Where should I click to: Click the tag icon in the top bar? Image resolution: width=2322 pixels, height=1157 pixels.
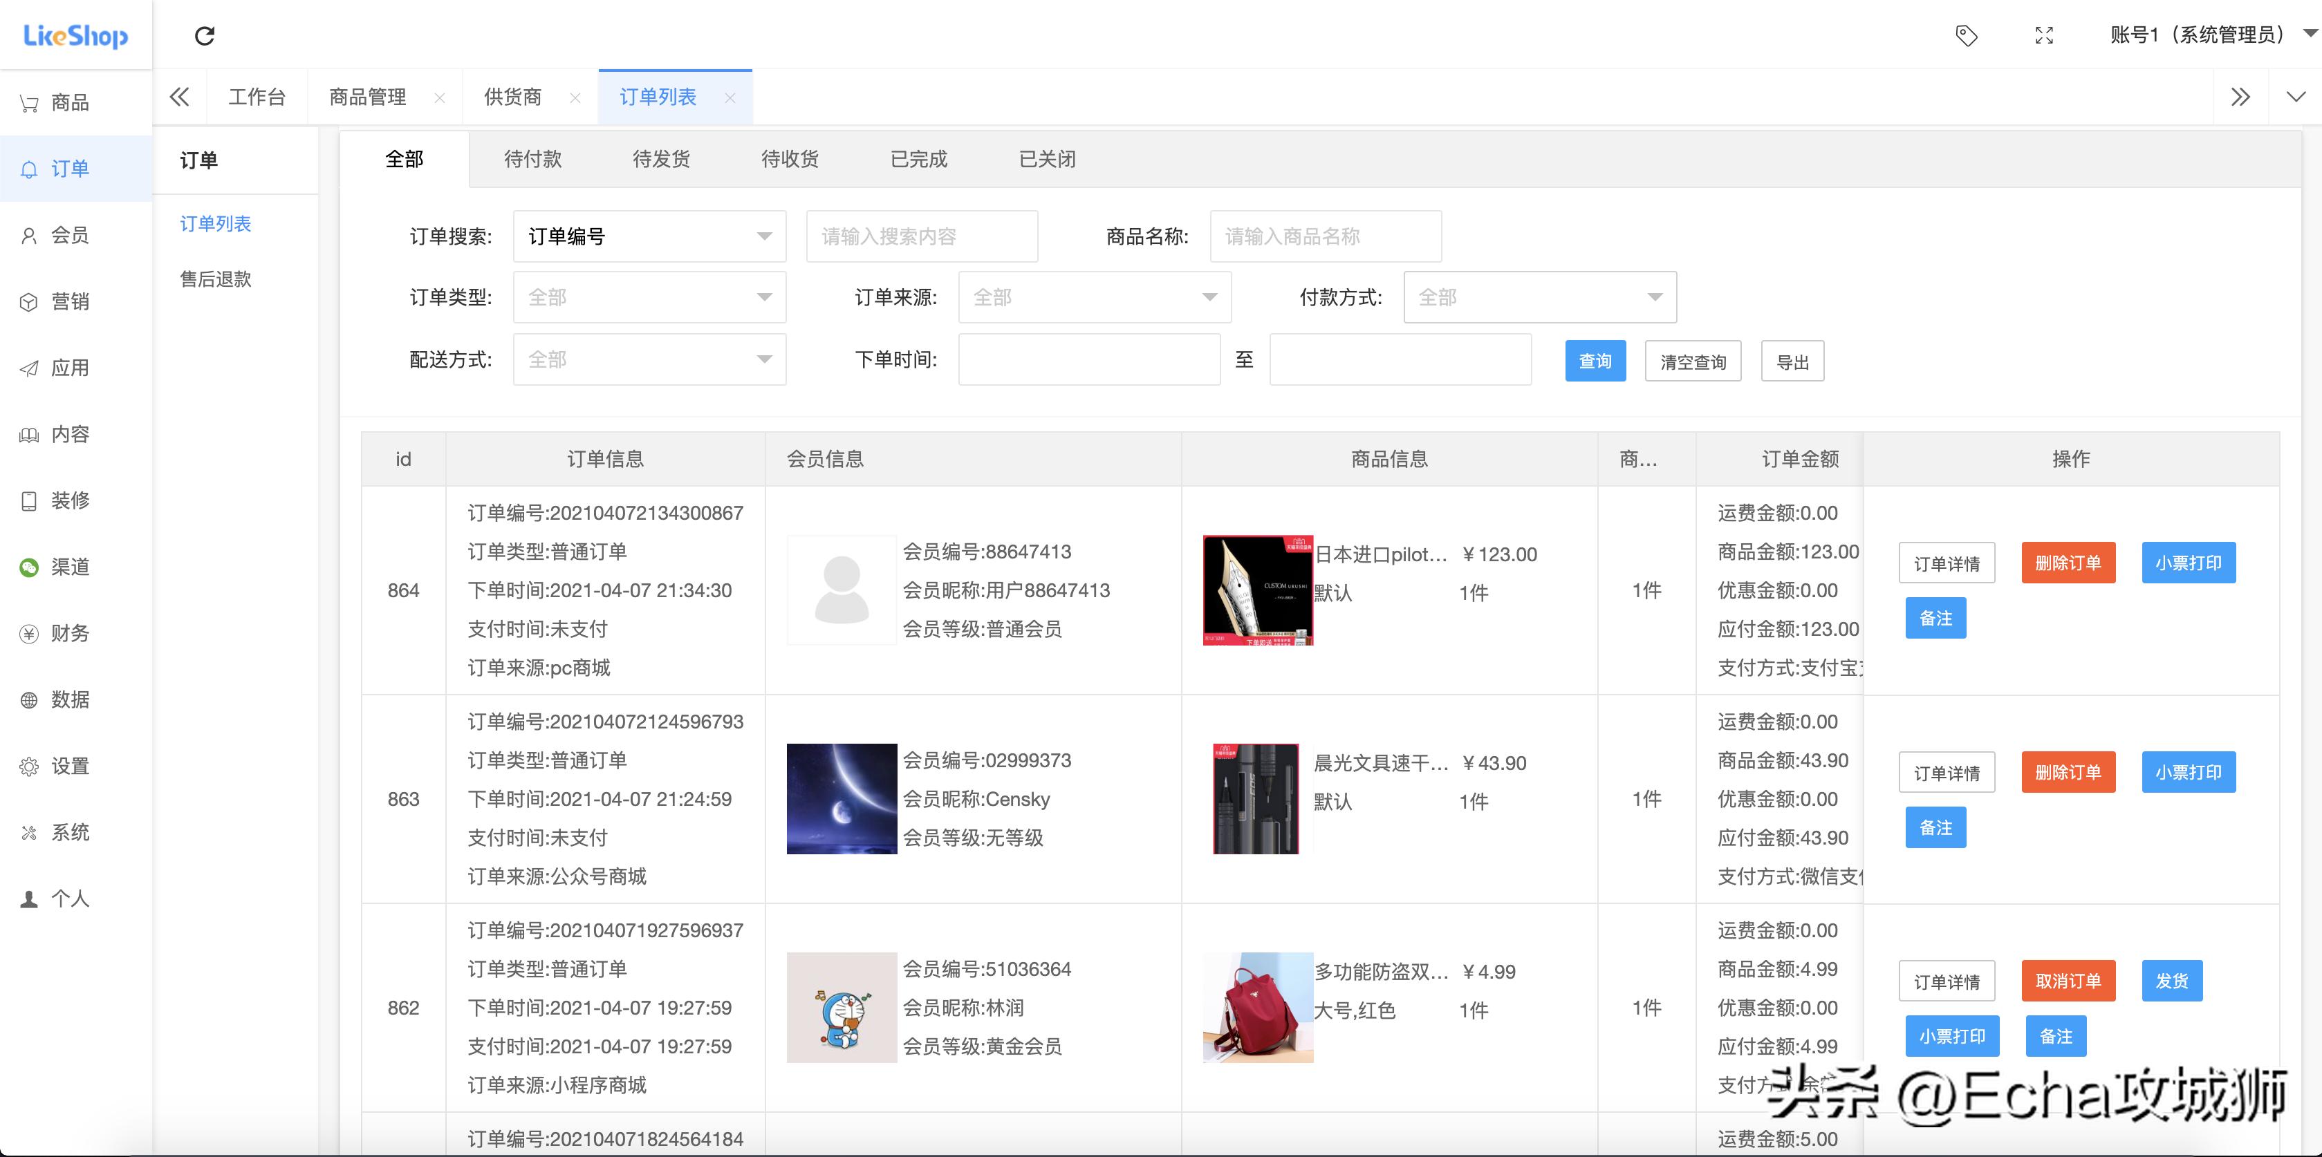pos(1967,35)
